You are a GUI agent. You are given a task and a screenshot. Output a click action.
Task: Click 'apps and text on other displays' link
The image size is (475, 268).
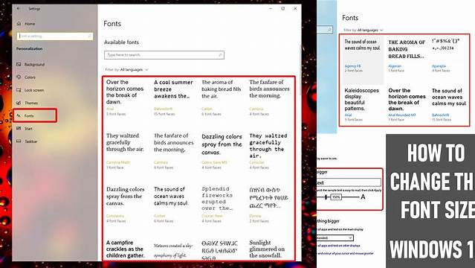coord(338,246)
